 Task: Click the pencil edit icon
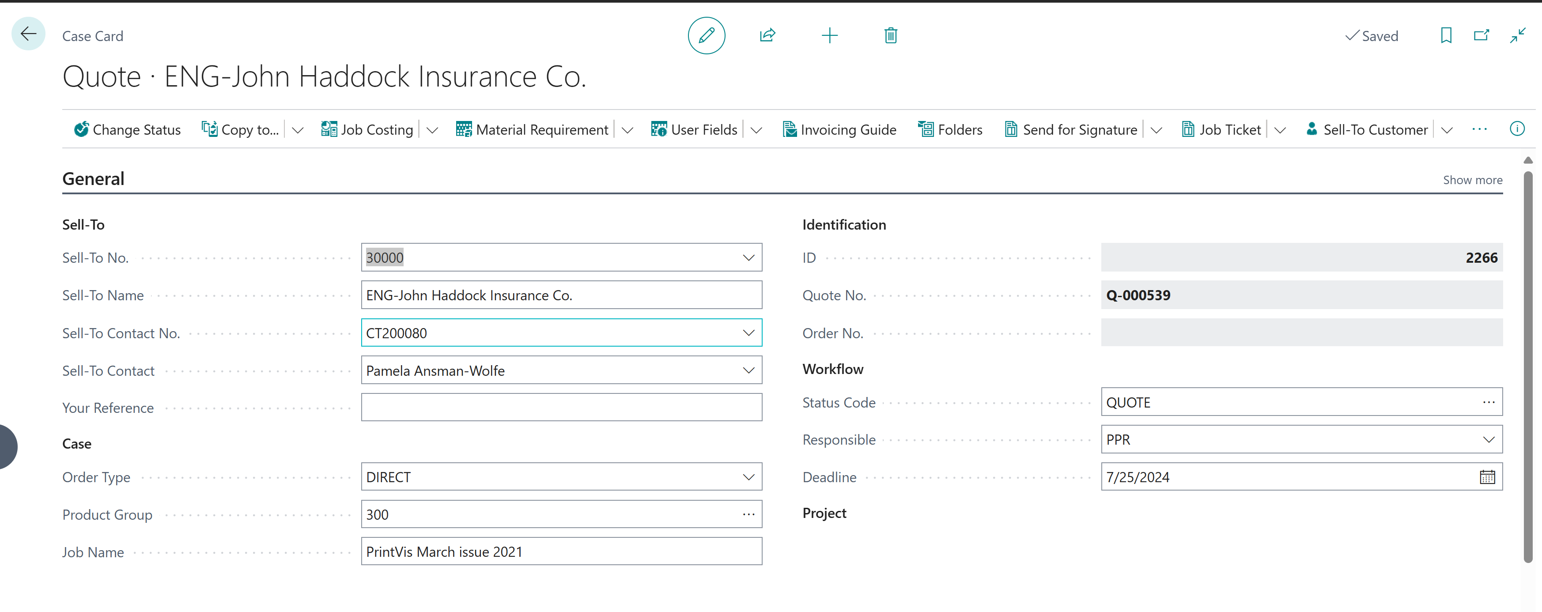pos(707,35)
